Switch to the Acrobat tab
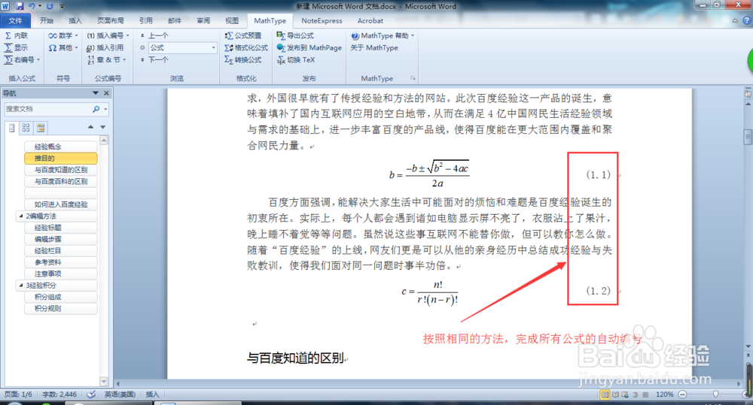 click(370, 20)
